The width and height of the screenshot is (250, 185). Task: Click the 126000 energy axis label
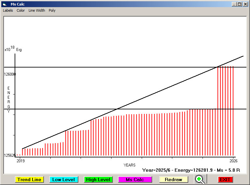point(10,74)
